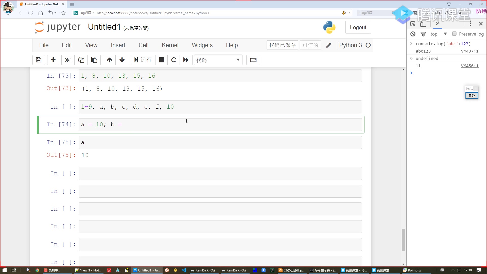Restart kernel and rerun with fast-forward icon
The height and width of the screenshot is (274, 487).
click(186, 60)
